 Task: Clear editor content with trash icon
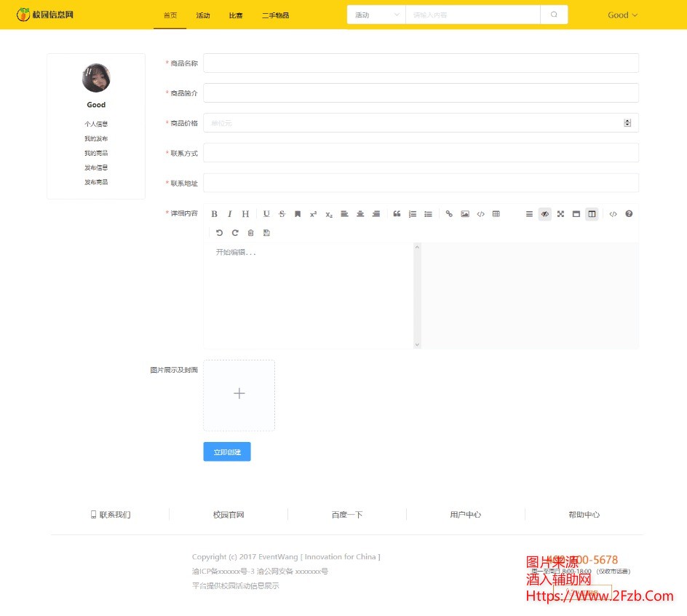tap(251, 233)
